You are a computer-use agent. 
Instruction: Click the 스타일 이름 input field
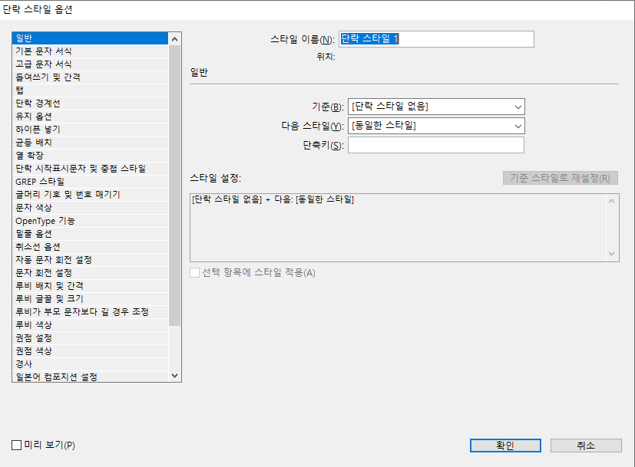[x=436, y=39]
